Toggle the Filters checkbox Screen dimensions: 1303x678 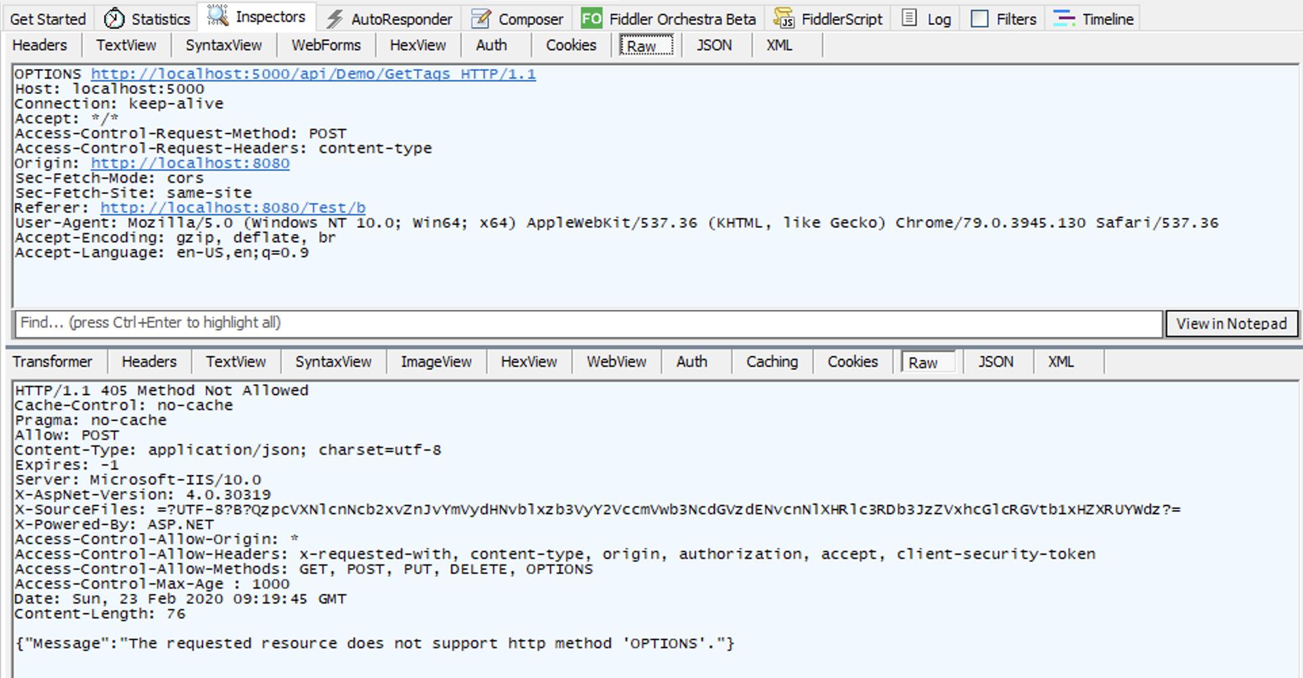(x=979, y=18)
